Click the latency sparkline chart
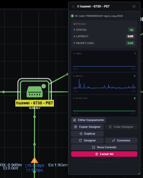This screenshot has height=178, width=143. pos(104,83)
